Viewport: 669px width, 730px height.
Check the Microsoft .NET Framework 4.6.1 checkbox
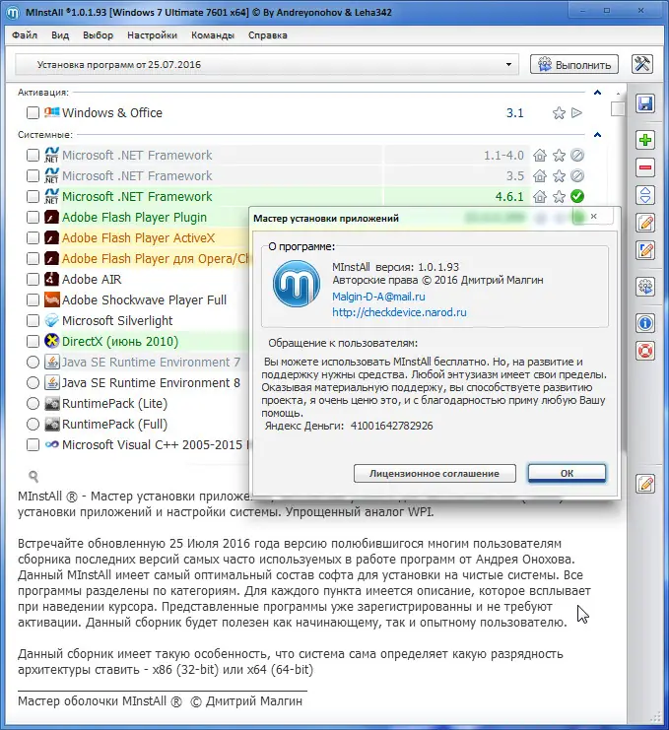(33, 196)
